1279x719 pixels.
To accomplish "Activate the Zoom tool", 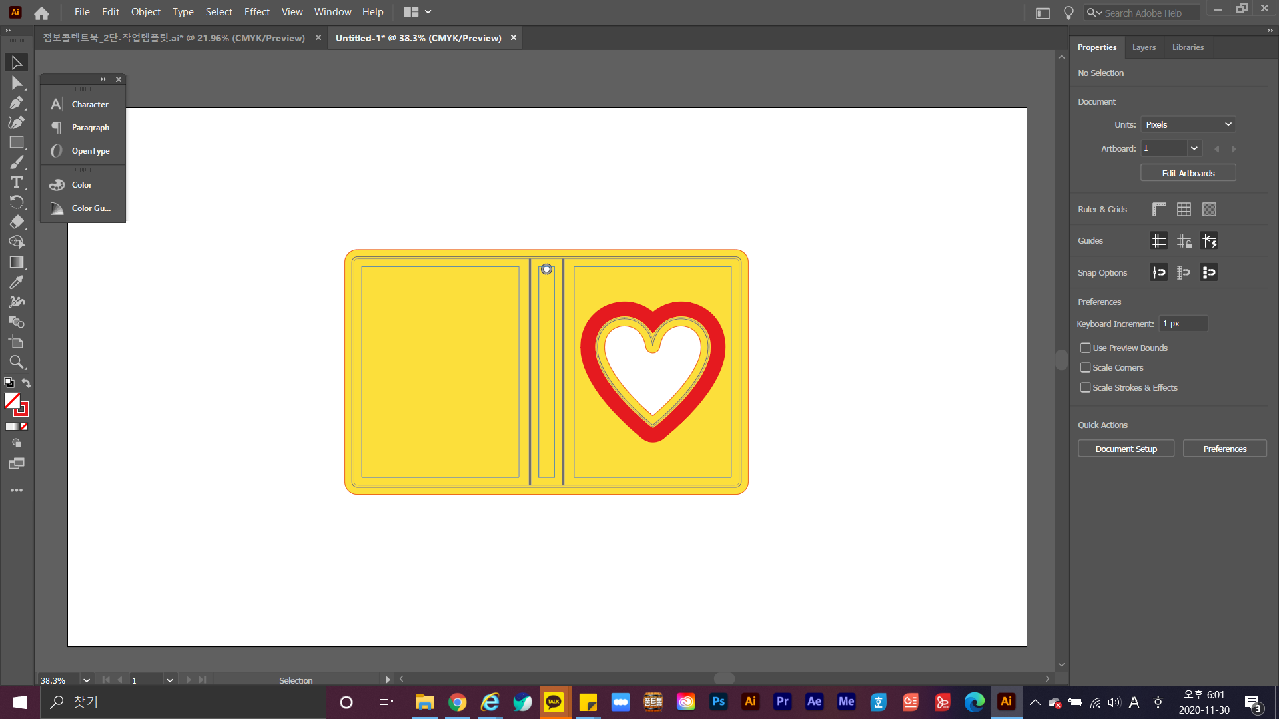I will [16, 362].
